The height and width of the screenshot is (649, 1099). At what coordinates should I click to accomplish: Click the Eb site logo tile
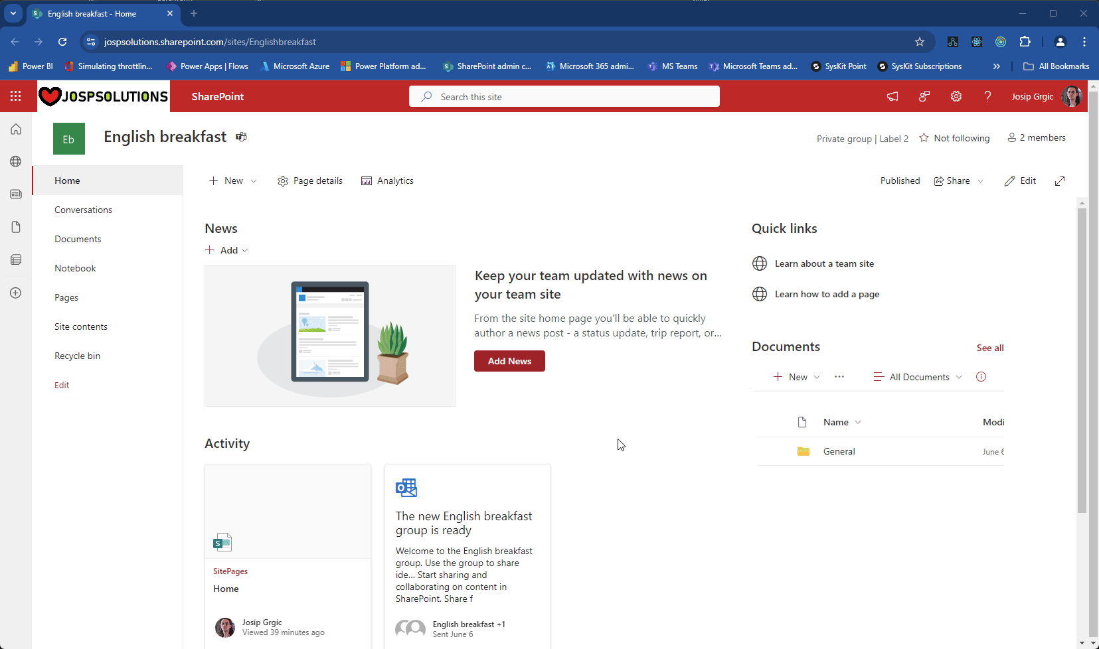69,139
